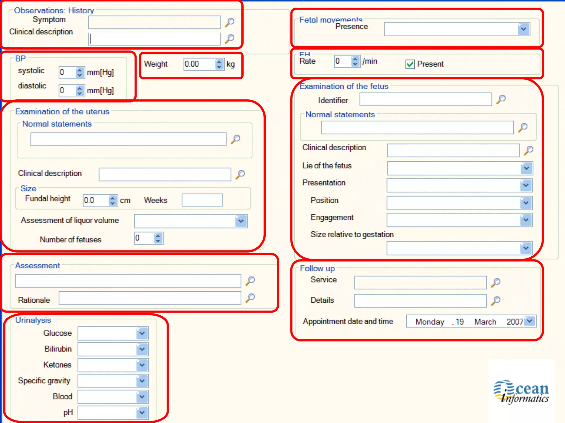The width and height of the screenshot is (565, 423).
Task: Click magnifier beside Follow up Service
Action: tap(496, 283)
